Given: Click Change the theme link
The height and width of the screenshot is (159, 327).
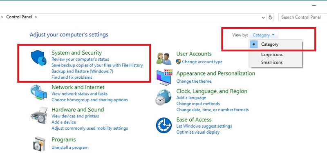Looking at the screenshot, I should (x=194, y=82).
